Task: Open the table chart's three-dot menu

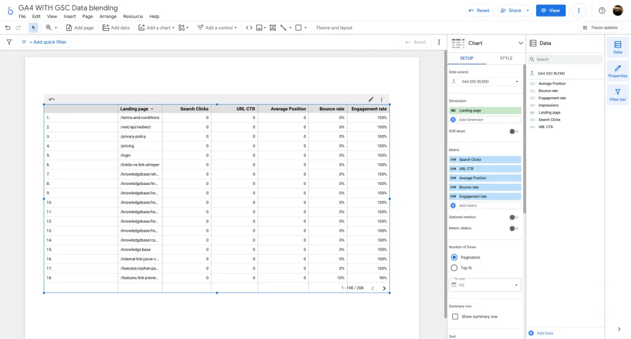Action: (381, 99)
